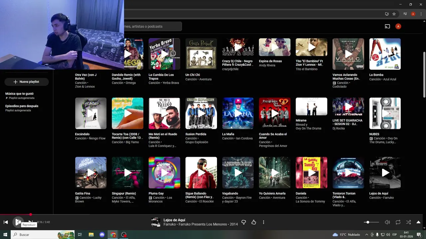
Task: Toggle repeat mode in player bar
Action: [398, 222]
